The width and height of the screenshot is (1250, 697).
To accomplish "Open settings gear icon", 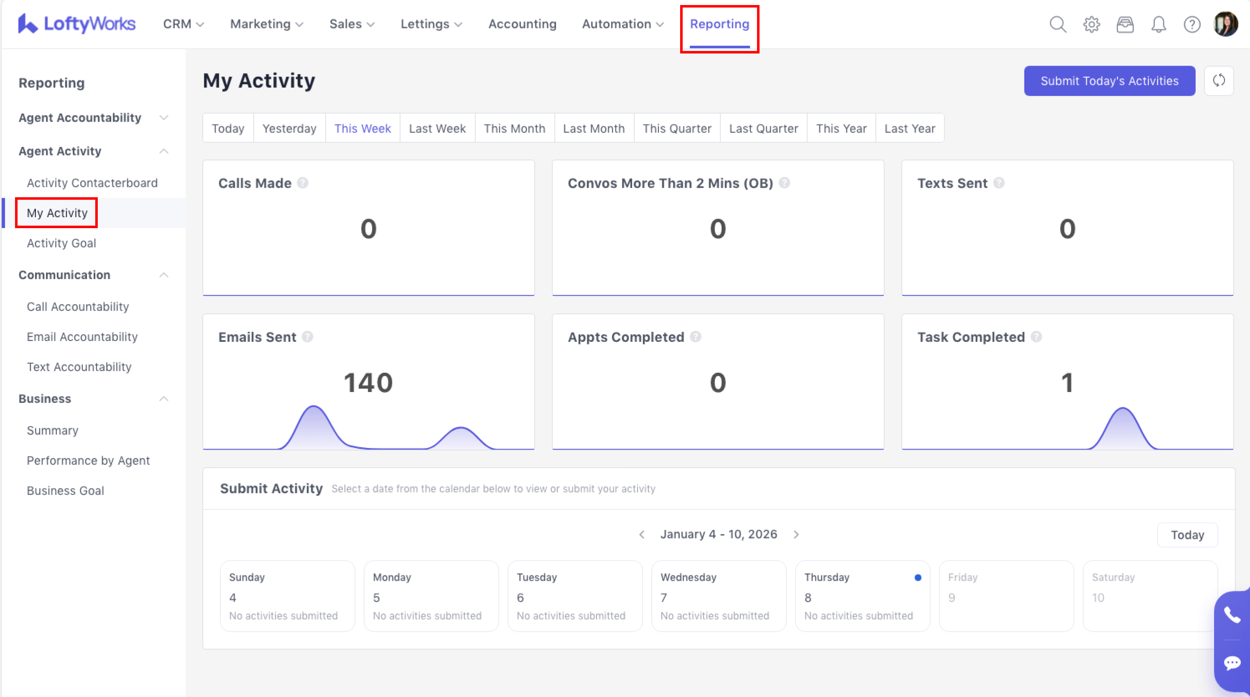I will pyautogui.click(x=1091, y=24).
